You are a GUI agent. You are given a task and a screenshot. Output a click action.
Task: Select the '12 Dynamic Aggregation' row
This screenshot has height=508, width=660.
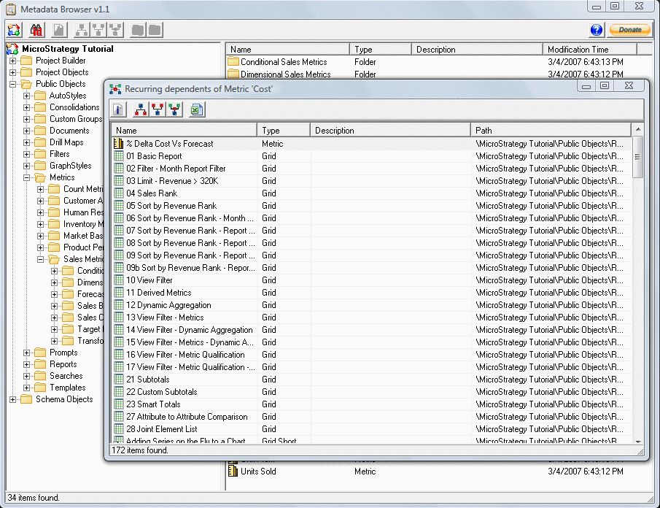372,305
